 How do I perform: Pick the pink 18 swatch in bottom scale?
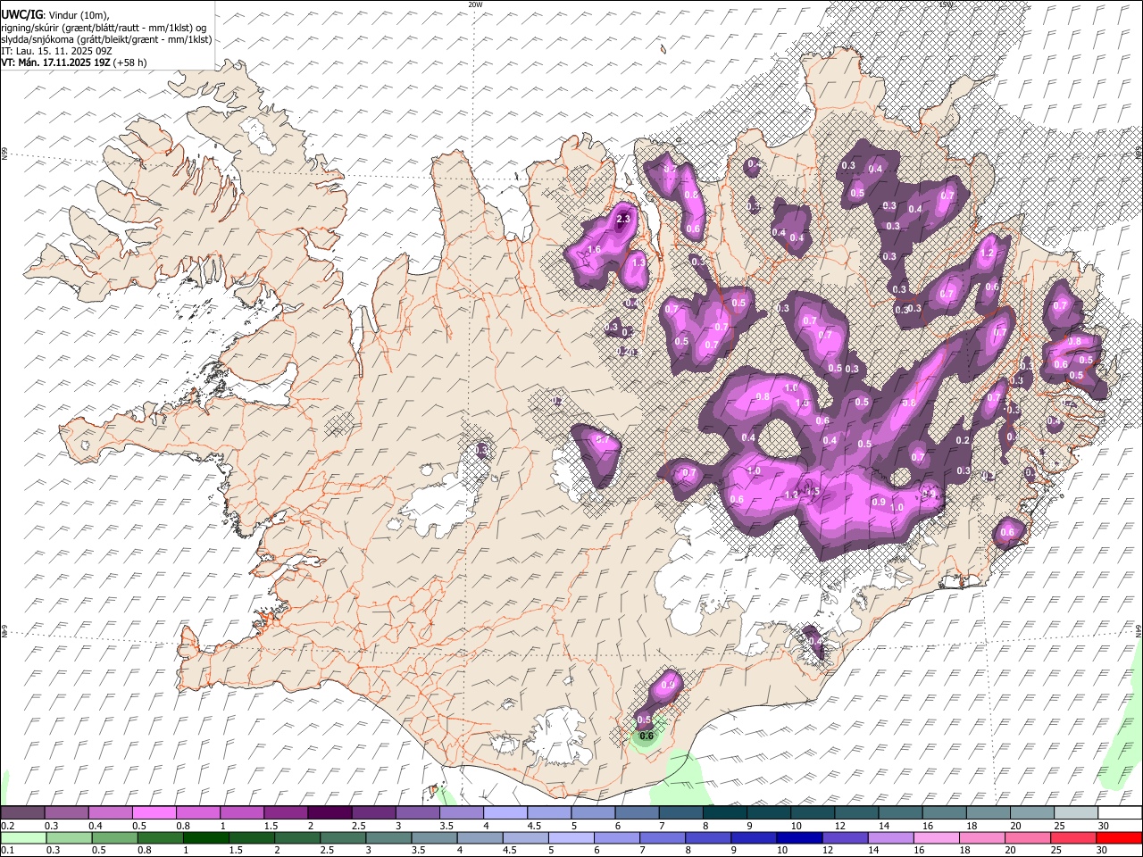[981, 837]
